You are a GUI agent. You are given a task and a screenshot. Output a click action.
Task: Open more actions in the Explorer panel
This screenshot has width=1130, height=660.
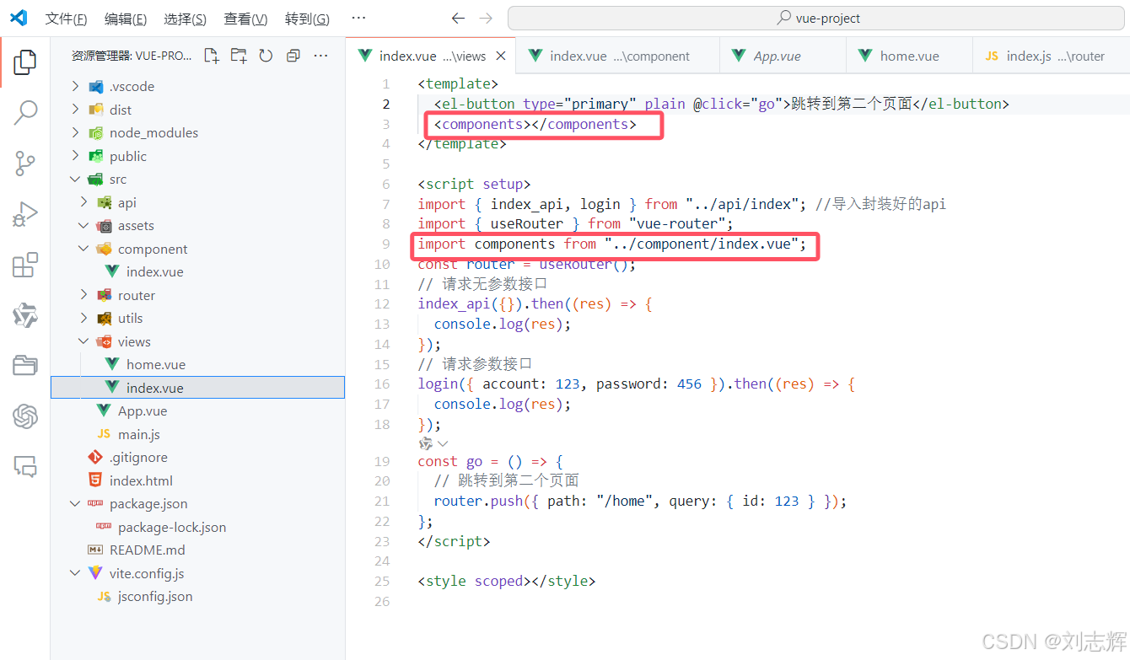pyautogui.click(x=320, y=53)
